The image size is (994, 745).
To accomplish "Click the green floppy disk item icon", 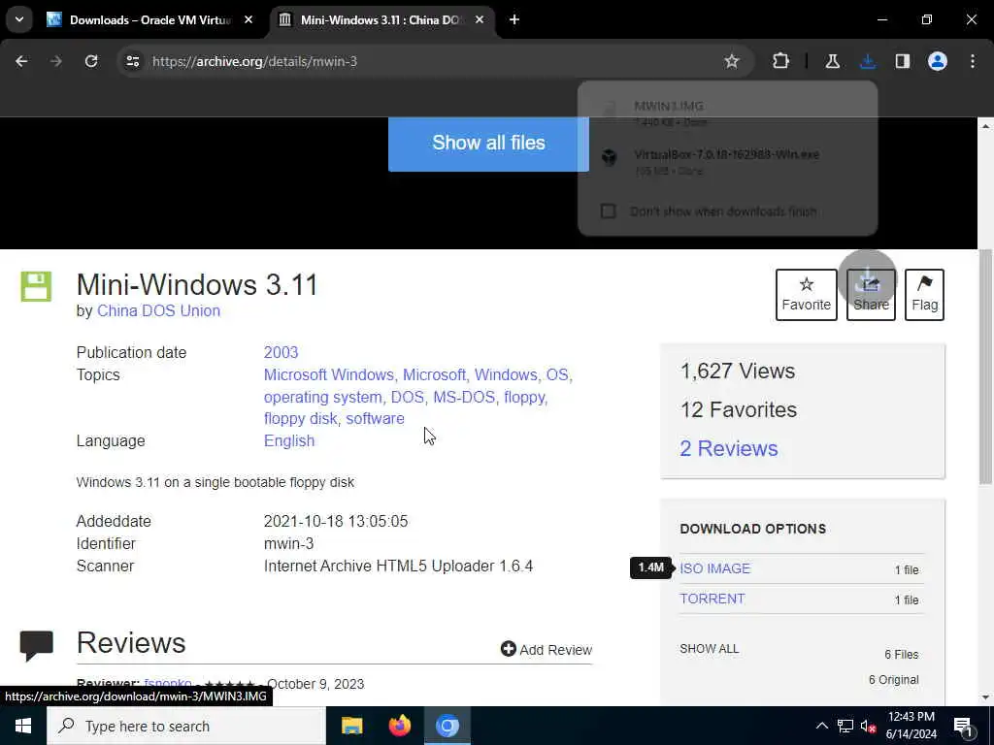I will point(36,286).
